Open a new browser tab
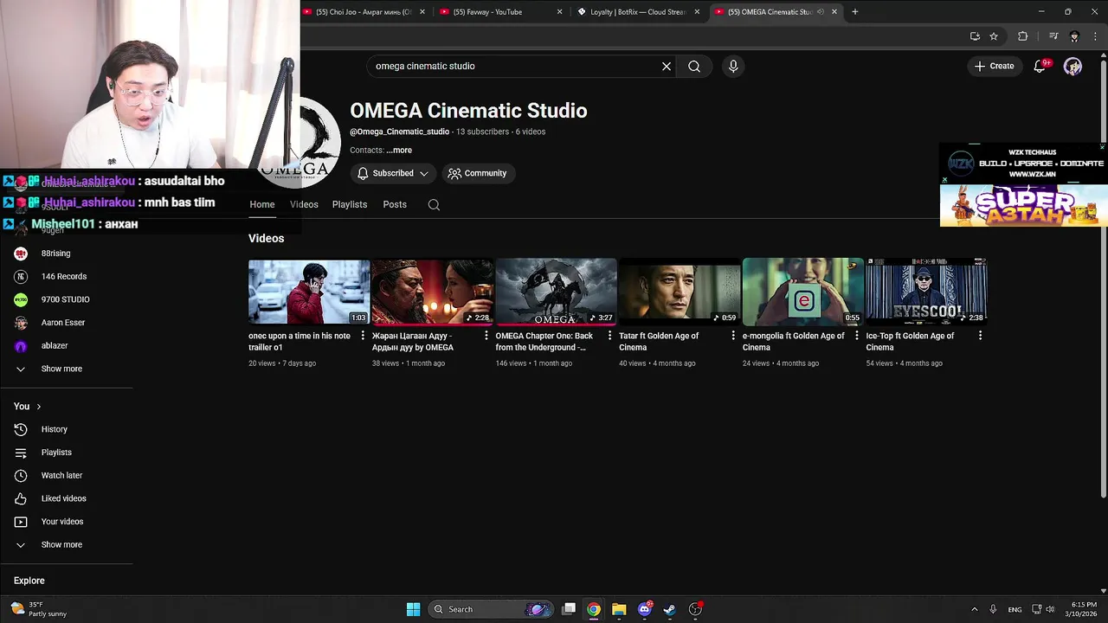Viewport: 1108px width, 623px height. [x=854, y=12]
